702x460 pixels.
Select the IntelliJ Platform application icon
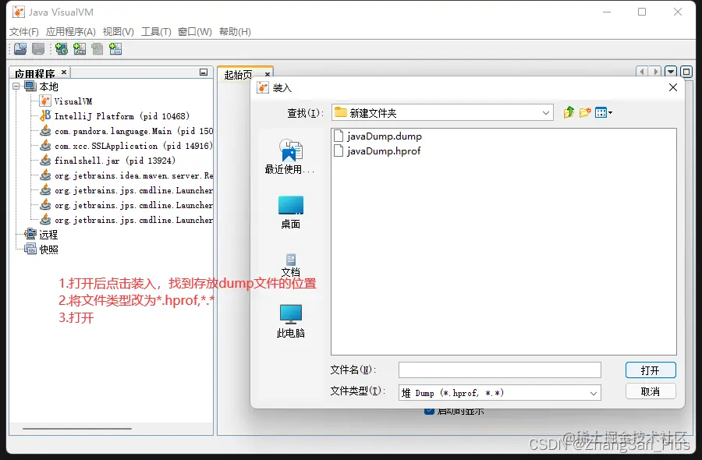[45, 116]
